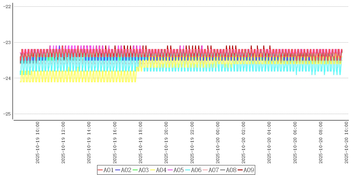Image resolution: width=352 pixels, height=175 pixels.
Task: Toggle the A04 yellow legend entry
Action: coord(158,170)
